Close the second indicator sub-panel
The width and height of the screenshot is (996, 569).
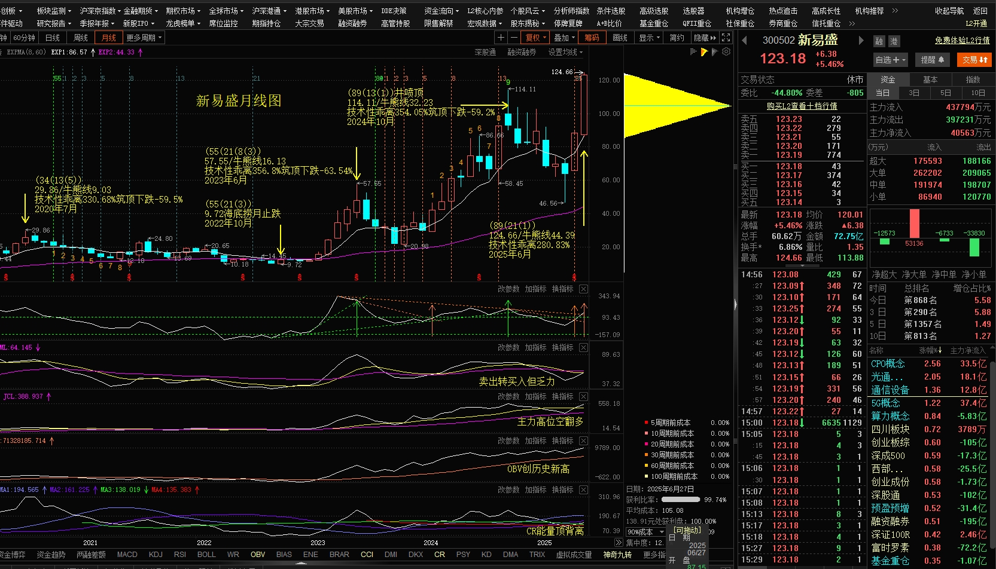(583, 347)
